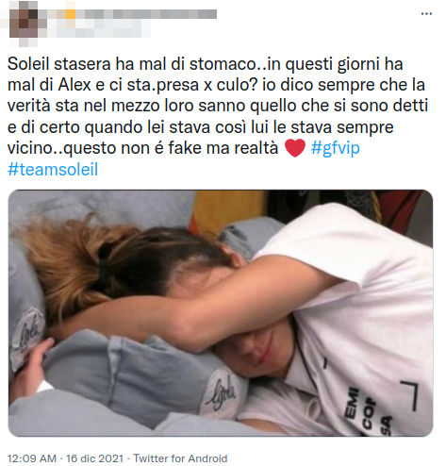Open the three-dot more options menu
The image size is (446, 466).
pyautogui.click(x=426, y=13)
